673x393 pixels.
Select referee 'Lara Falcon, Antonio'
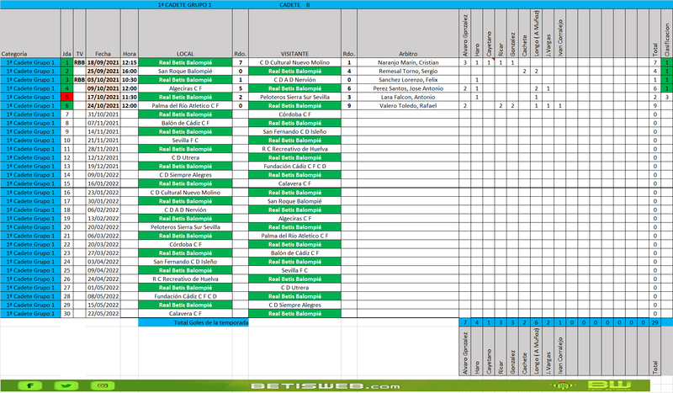coord(408,97)
